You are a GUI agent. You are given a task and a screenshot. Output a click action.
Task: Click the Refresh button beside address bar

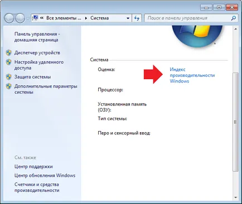(x=137, y=18)
